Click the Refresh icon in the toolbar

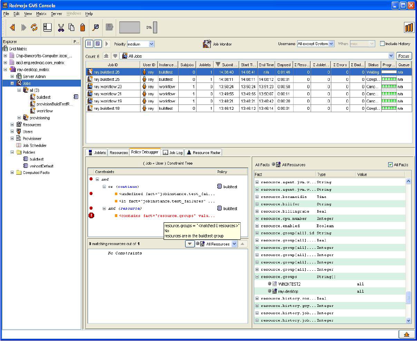tap(34, 27)
